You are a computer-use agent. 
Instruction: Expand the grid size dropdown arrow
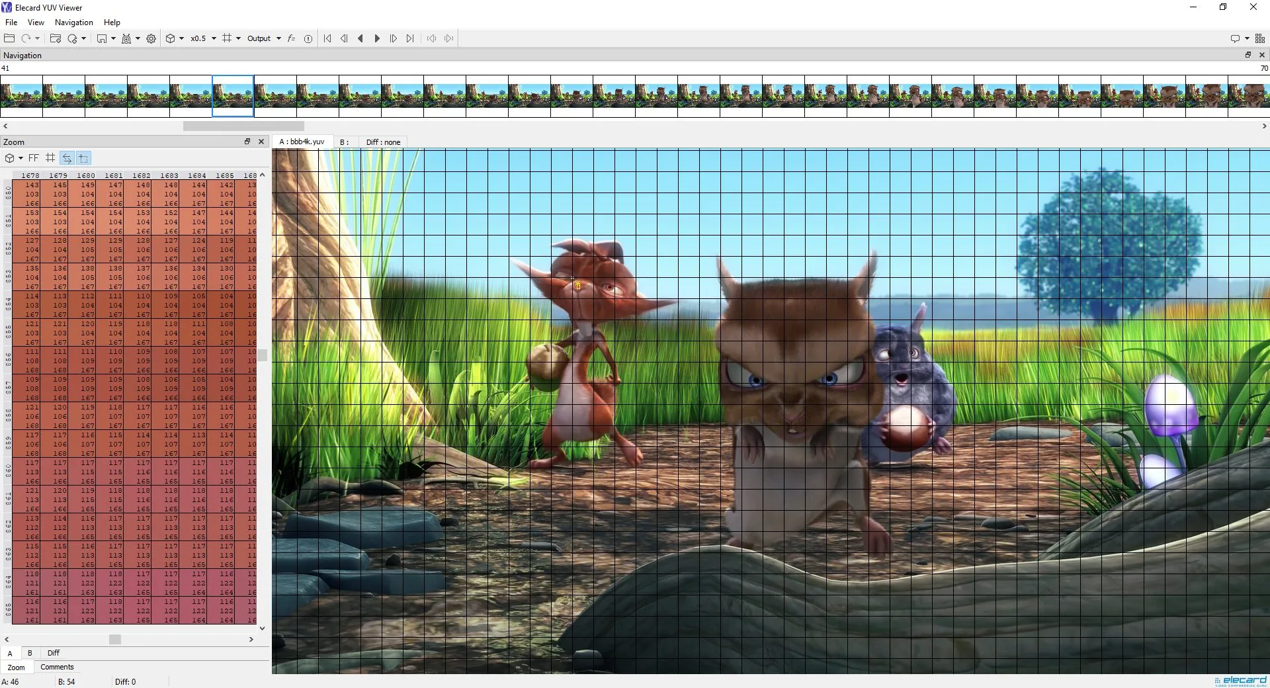[x=238, y=38]
